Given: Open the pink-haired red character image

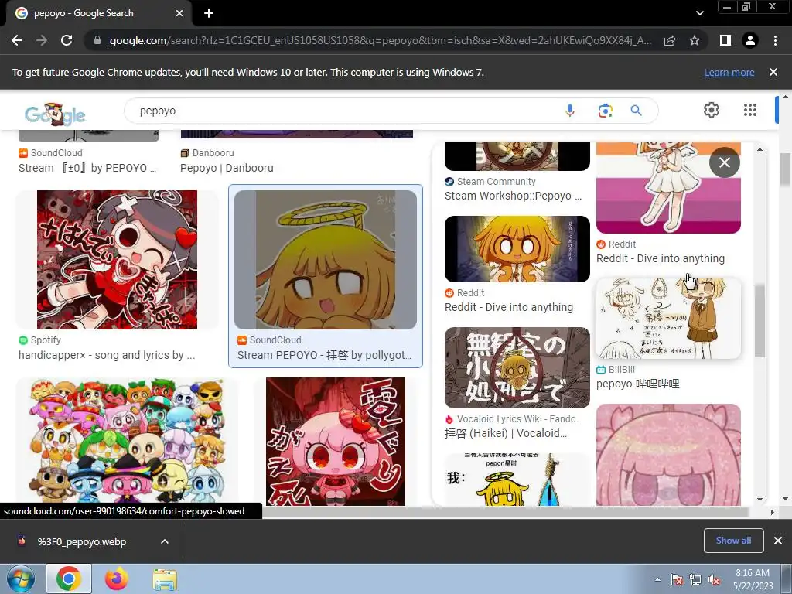Looking at the screenshot, I should pyautogui.click(x=336, y=442).
